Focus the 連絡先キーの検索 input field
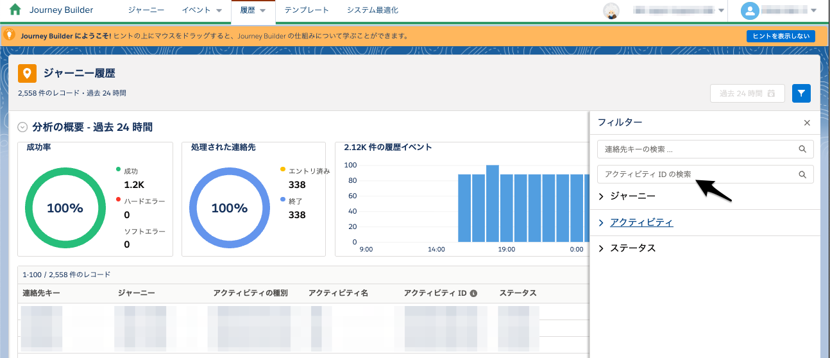This screenshot has width=830, height=358. (x=705, y=149)
